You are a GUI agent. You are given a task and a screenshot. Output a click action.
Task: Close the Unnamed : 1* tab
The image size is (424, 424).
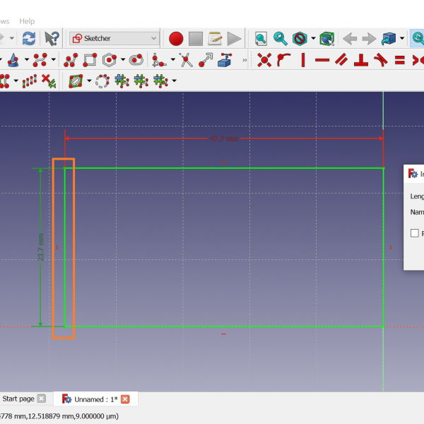tap(125, 399)
